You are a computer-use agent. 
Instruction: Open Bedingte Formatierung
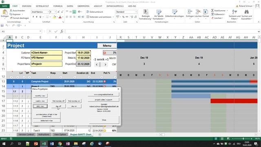pyautogui.click(x=146, y=15)
